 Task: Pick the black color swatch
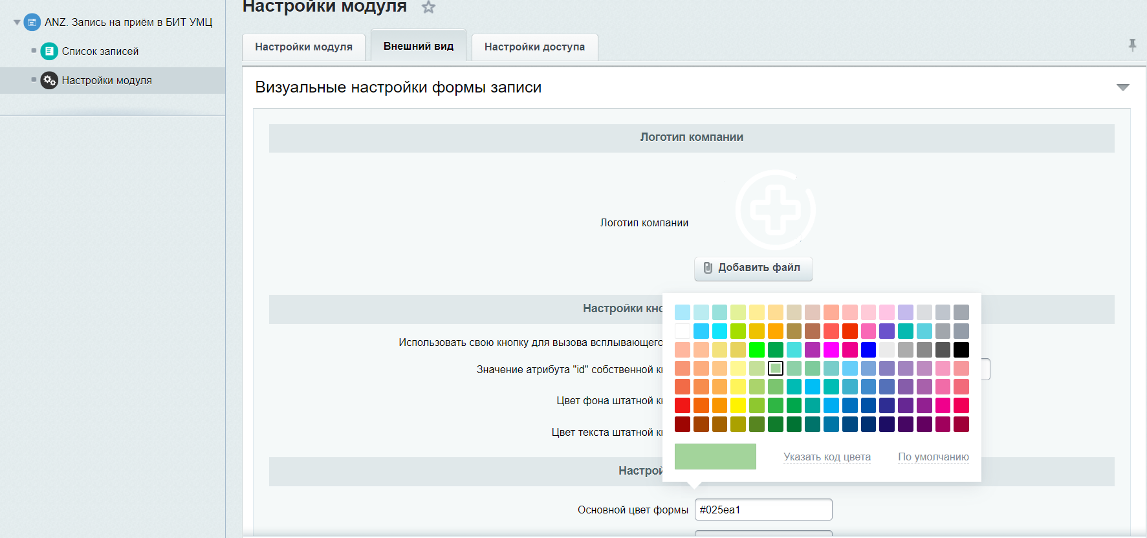961,350
